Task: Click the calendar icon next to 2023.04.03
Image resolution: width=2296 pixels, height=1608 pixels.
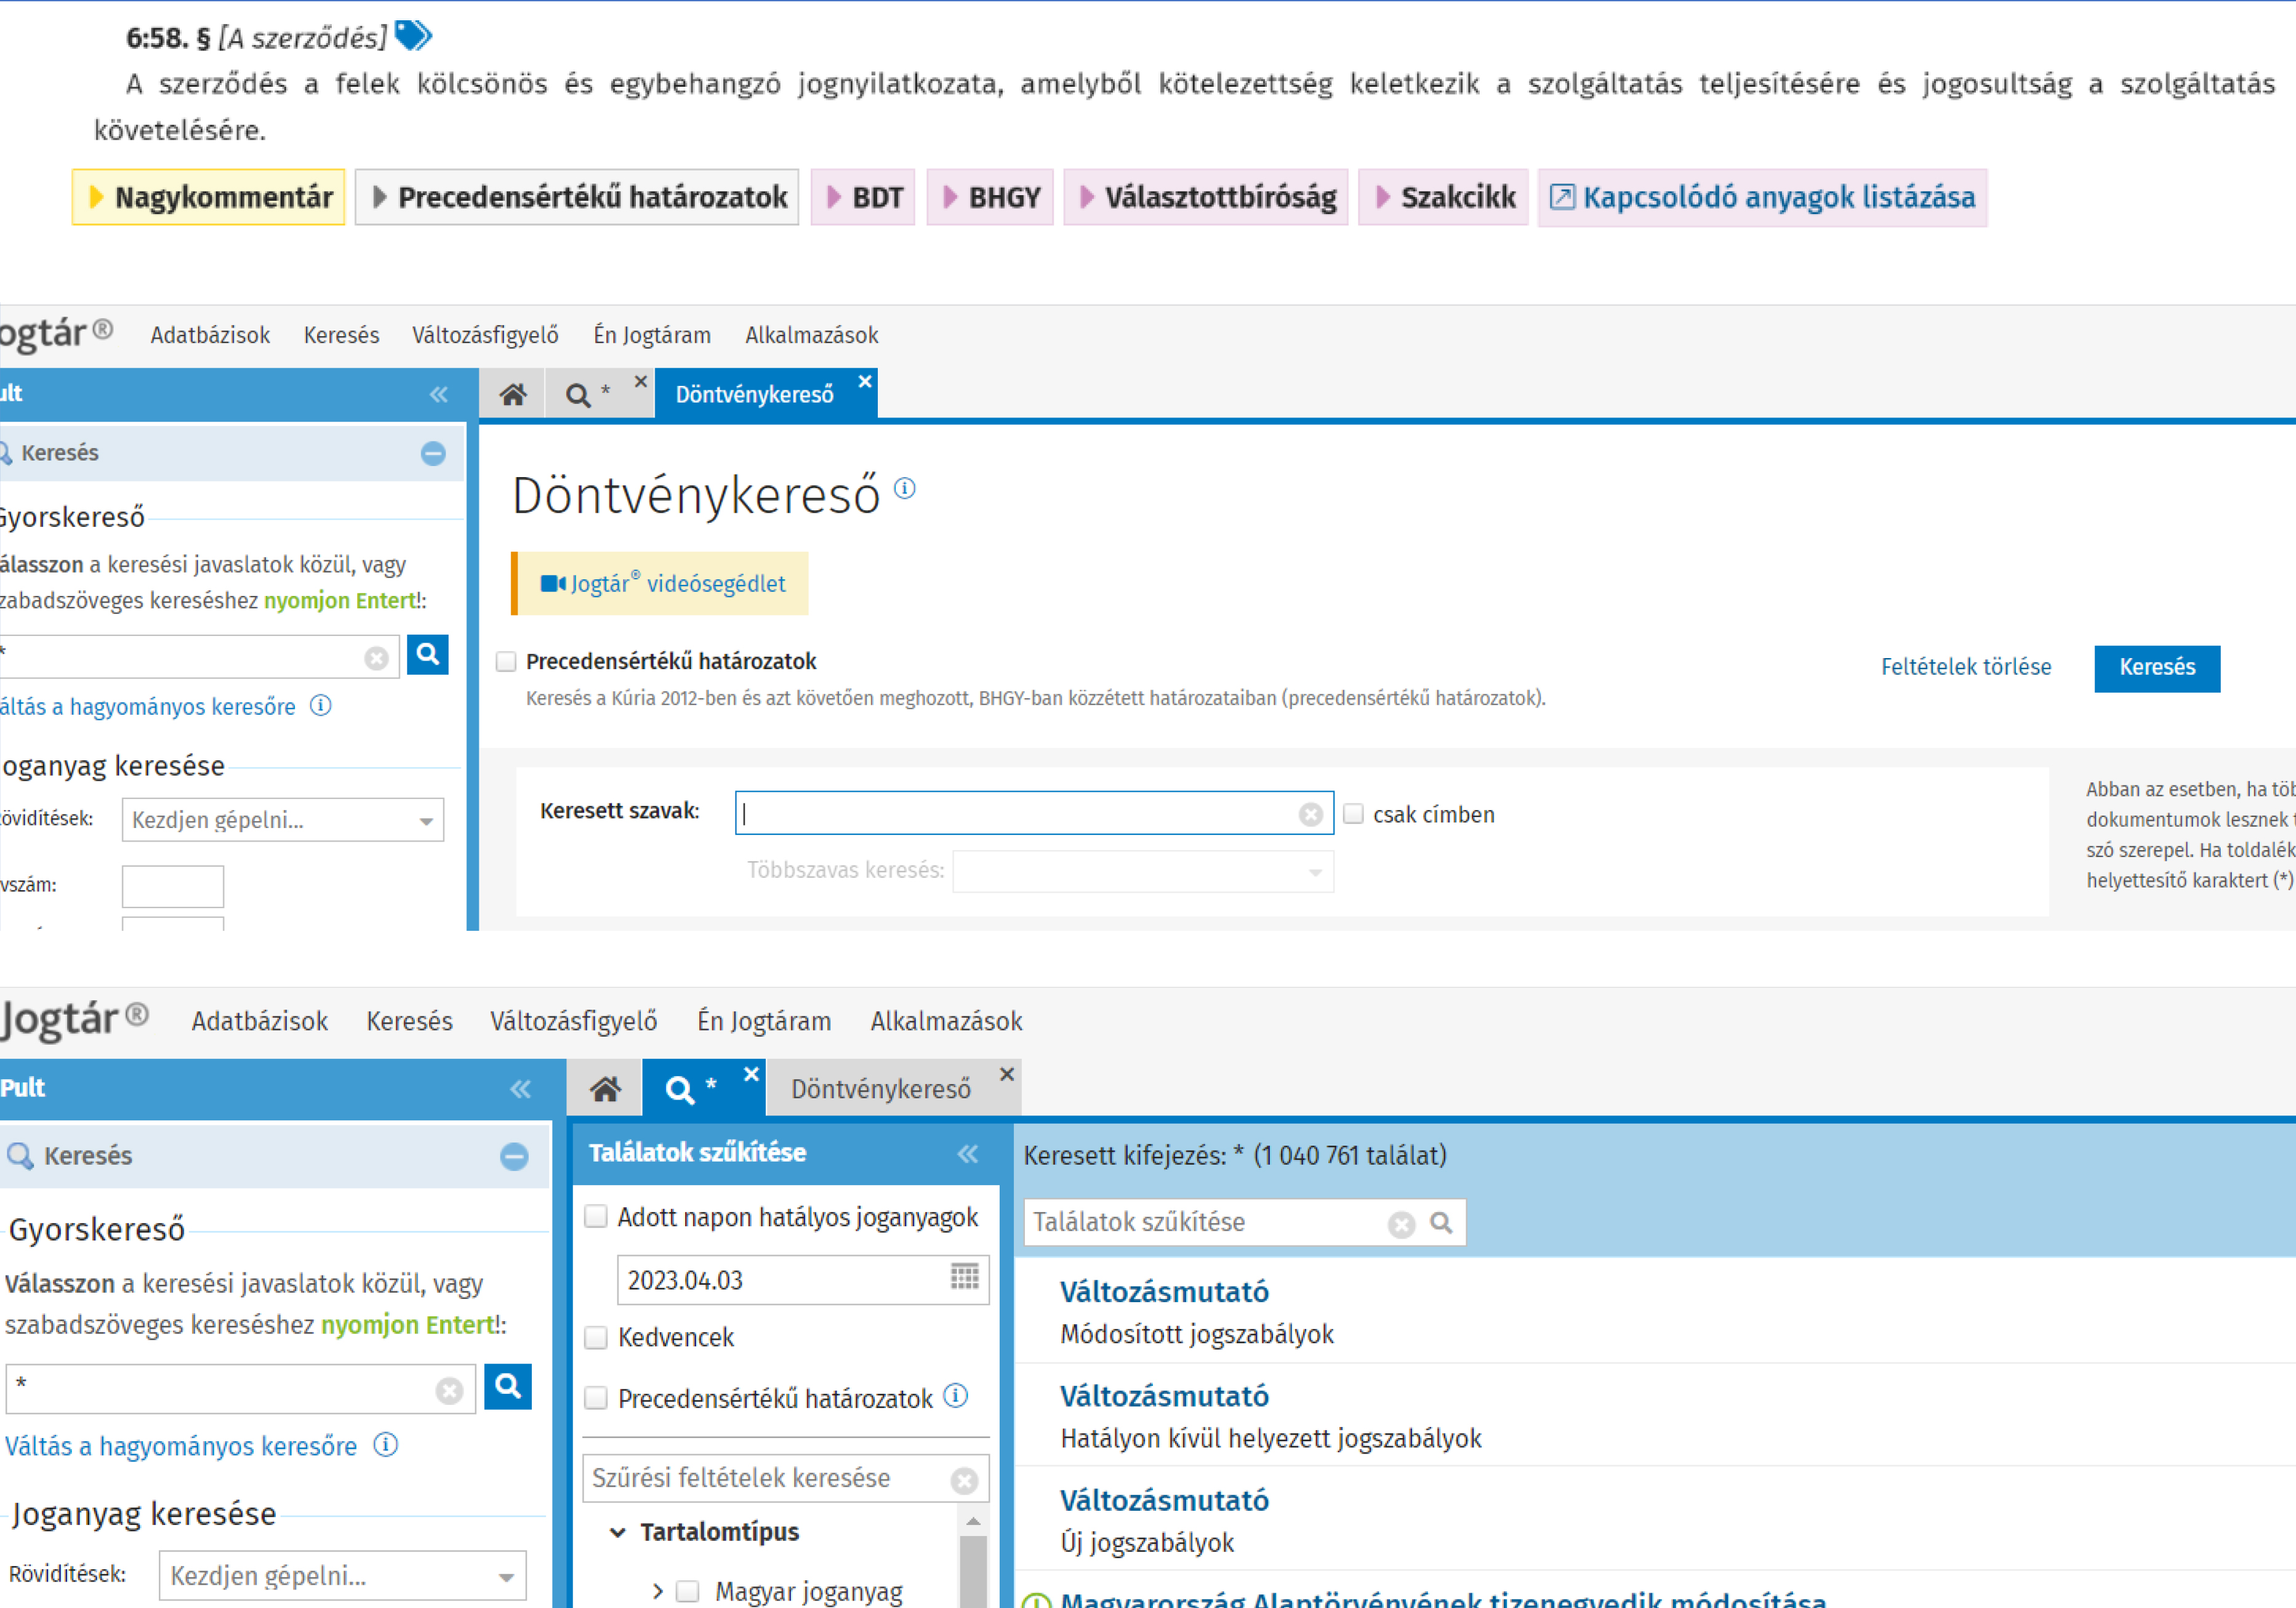Action: click(964, 1277)
